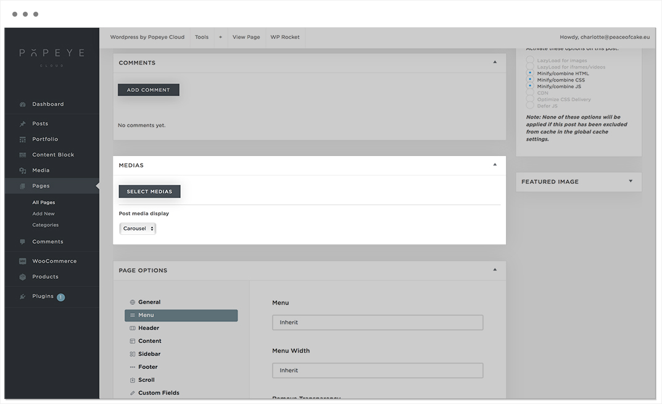
Task: Click the Portfolio grid icon
Action: click(x=23, y=139)
